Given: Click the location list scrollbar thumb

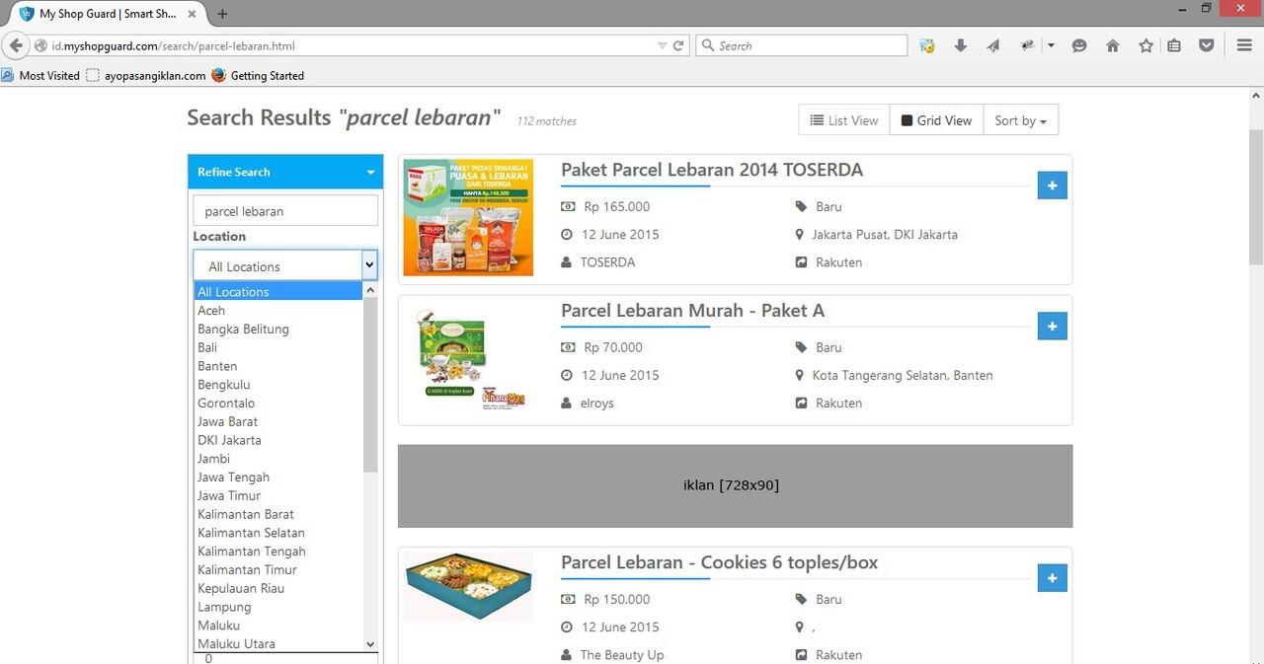Looking at the screenshot, I should [x=370, y=385].
